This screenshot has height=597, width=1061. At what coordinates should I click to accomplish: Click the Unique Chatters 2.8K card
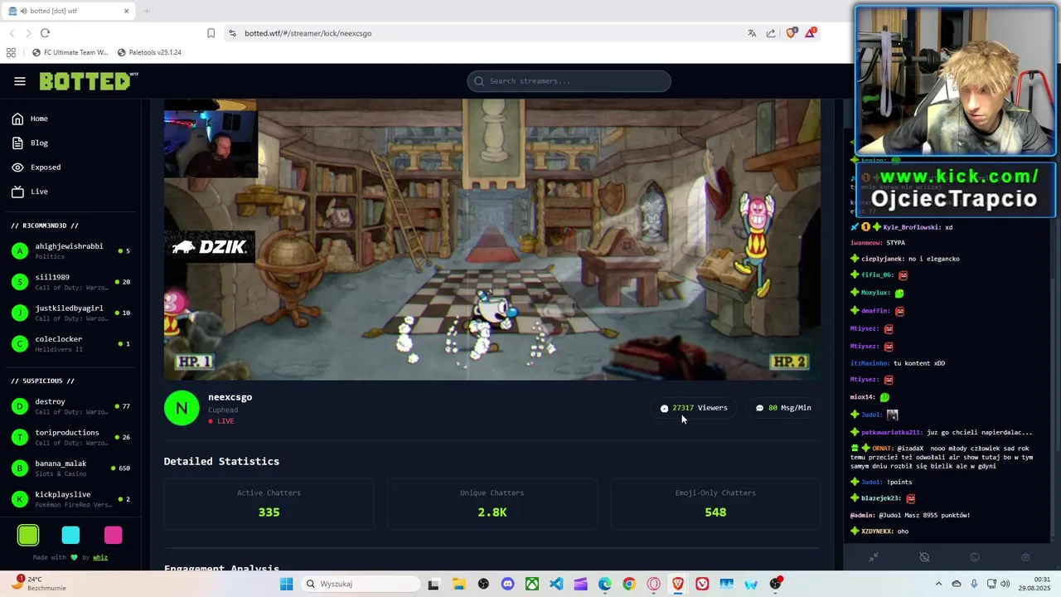pyautogui.click(x=492, y=503)
